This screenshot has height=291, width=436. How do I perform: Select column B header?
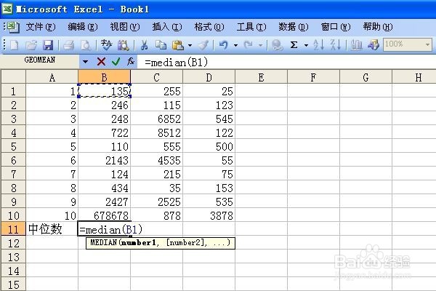click(104, 77)
